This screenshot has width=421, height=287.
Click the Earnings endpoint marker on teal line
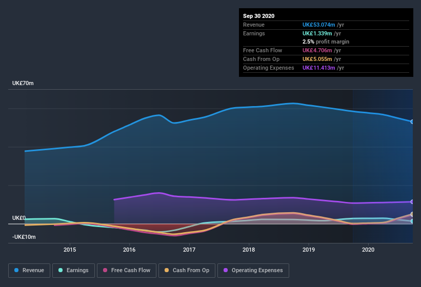pyautogui.click(x=412, y=221)
